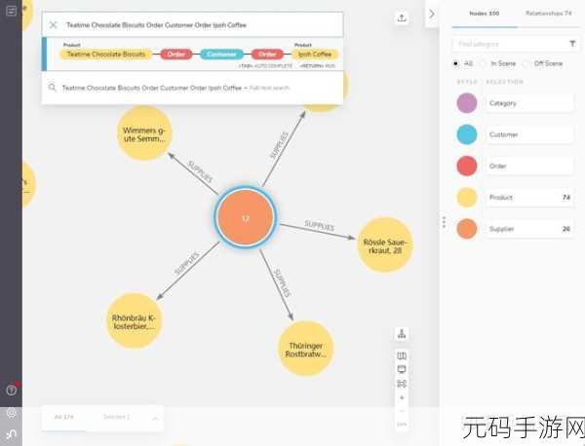Click the blue Customer color swatch
Image resolution: width=585 pixels, height=446 pixels.
coord(467,134)
